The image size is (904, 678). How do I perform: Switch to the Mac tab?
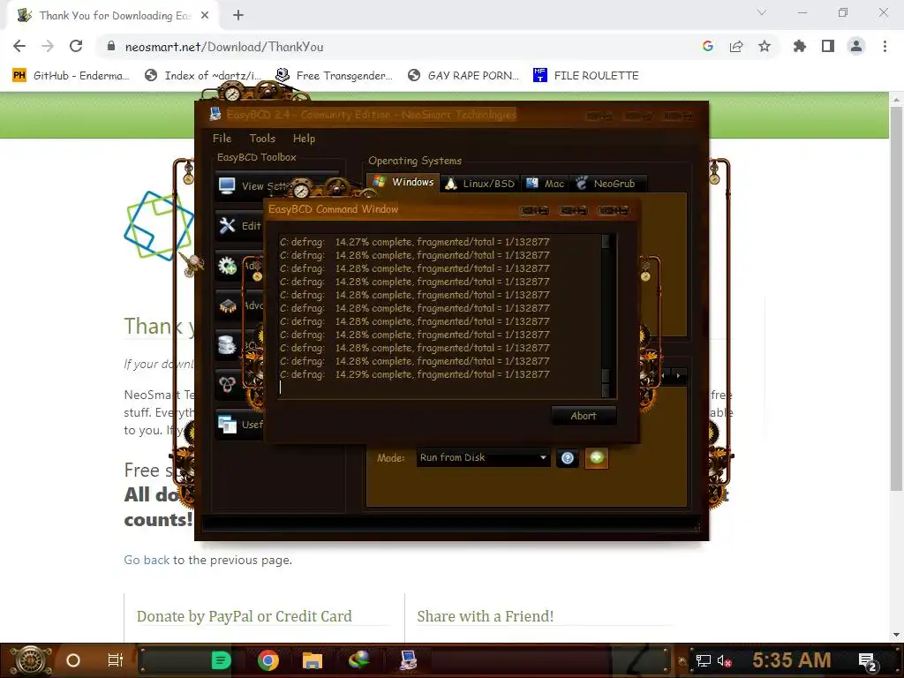(546, 184)
